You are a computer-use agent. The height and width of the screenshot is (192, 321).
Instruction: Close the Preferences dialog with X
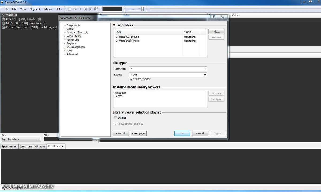click(x=222, y=17)
